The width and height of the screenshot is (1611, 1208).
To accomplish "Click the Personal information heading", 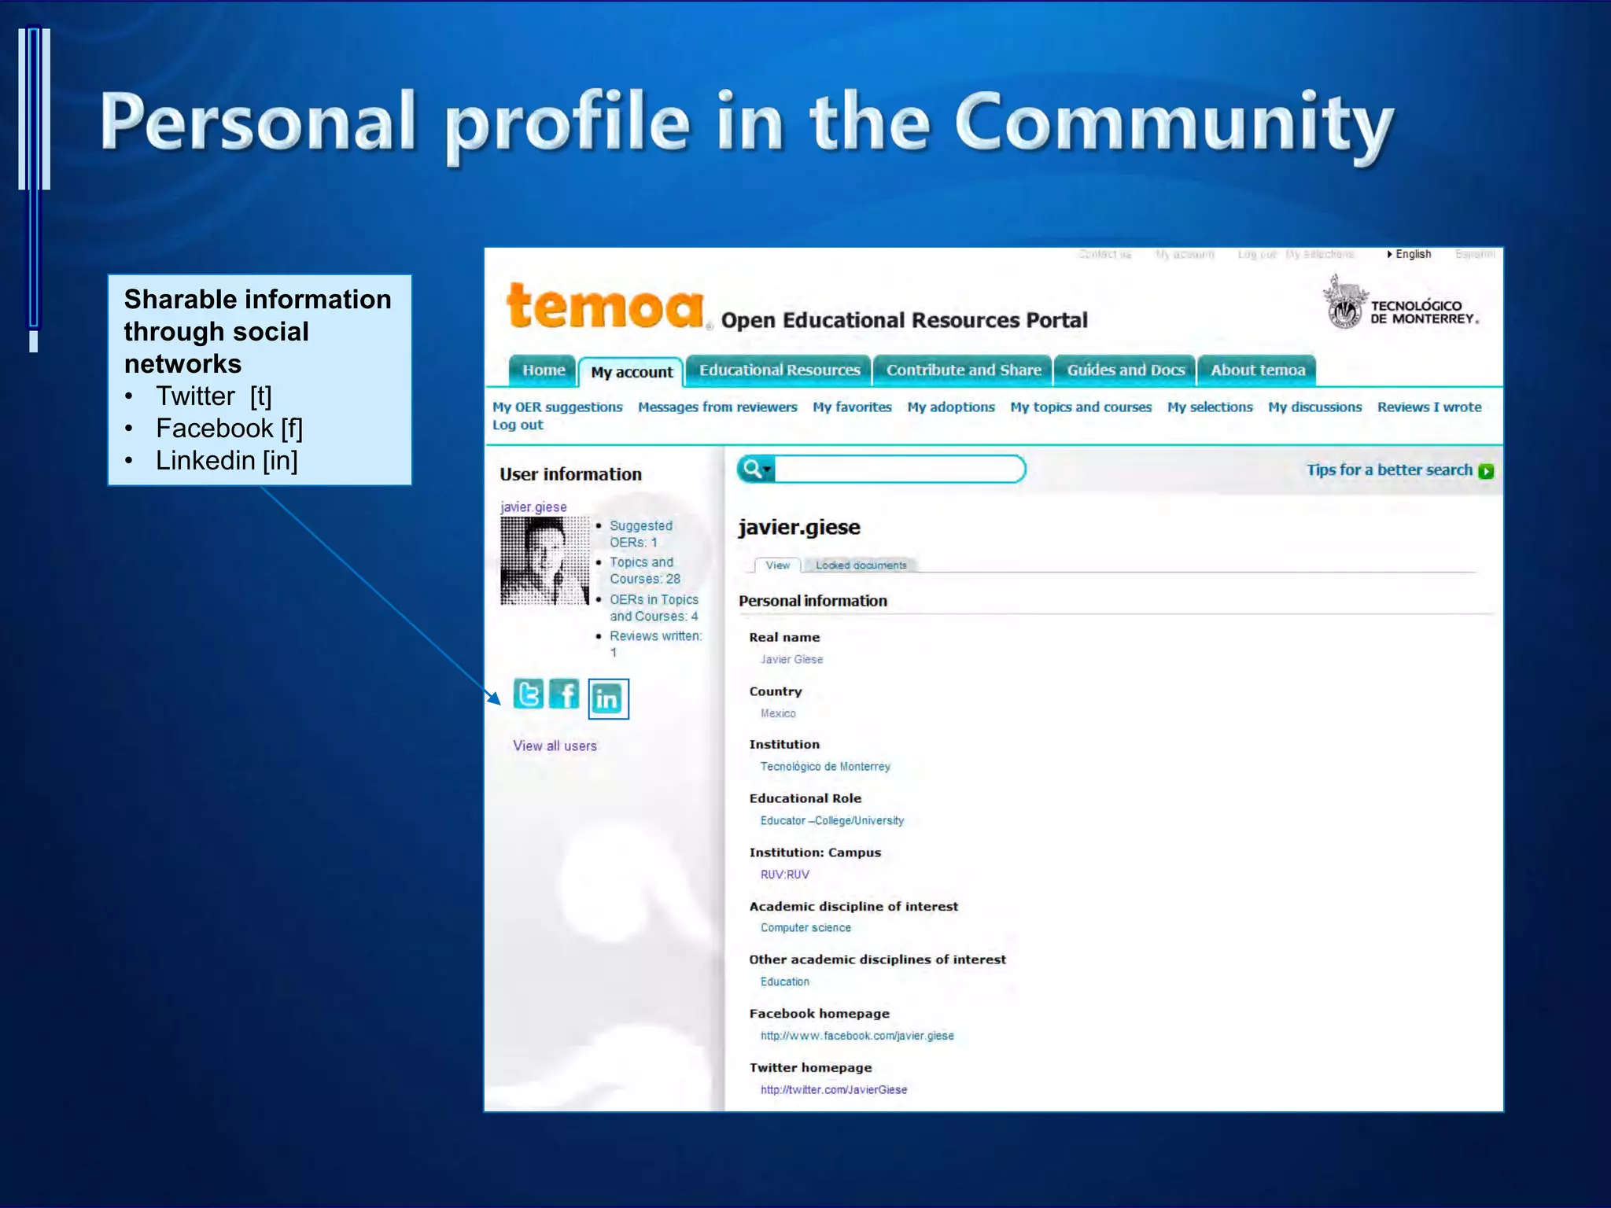I will (813, 601).
